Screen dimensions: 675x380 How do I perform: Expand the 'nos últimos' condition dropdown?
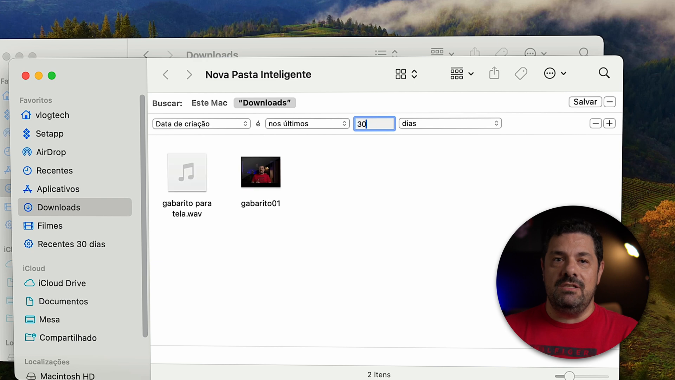pyautogui.click(x=307, y=123)
